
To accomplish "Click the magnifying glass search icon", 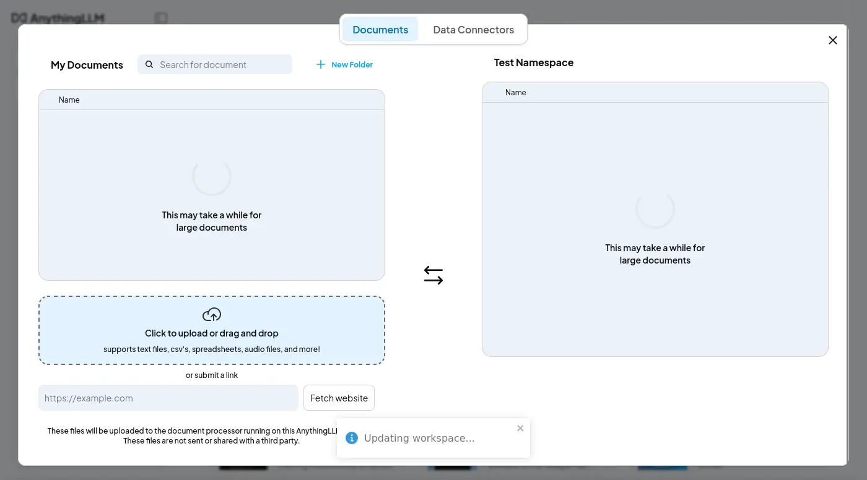I will click(149, 64).
